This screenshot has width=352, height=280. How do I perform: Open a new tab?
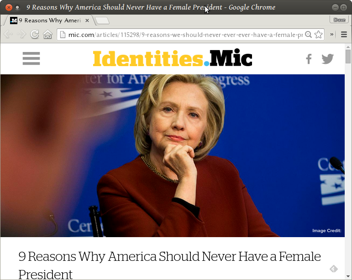[x=102, y=21]
